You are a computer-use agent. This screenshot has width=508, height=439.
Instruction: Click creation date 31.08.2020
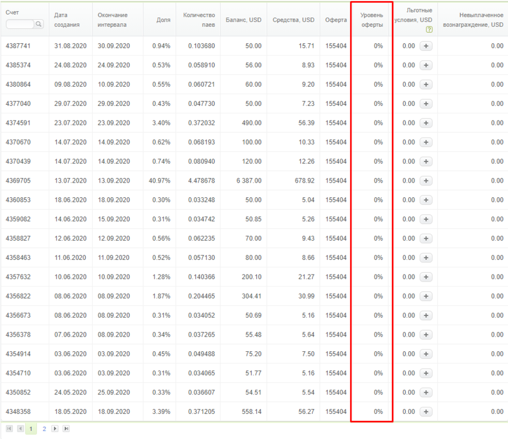pyautogui.click(x=70, y=46)
